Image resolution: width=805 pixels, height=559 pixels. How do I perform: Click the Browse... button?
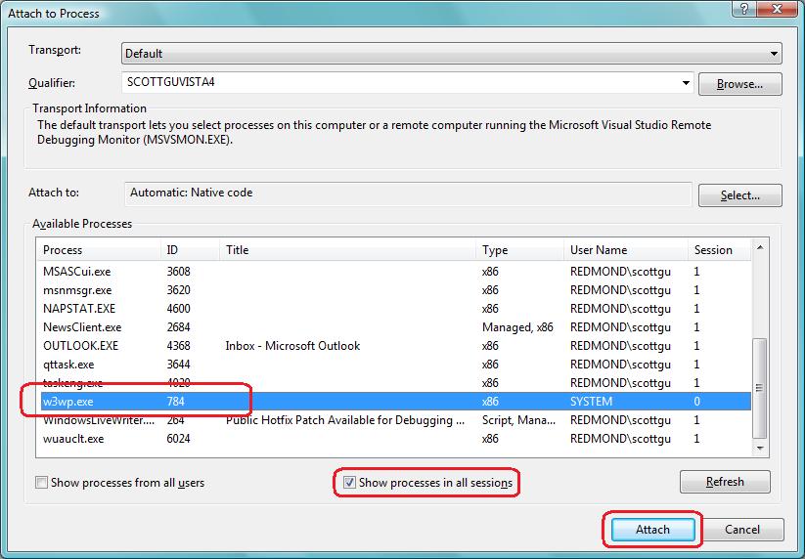tap(739, 84)
